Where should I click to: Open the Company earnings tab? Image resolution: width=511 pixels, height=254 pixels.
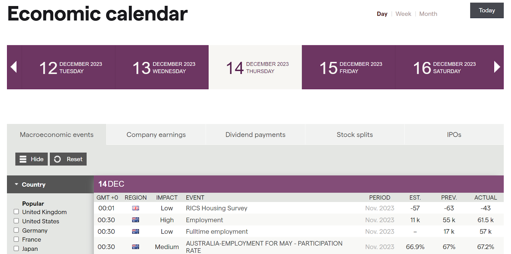(x=156, y=135)
